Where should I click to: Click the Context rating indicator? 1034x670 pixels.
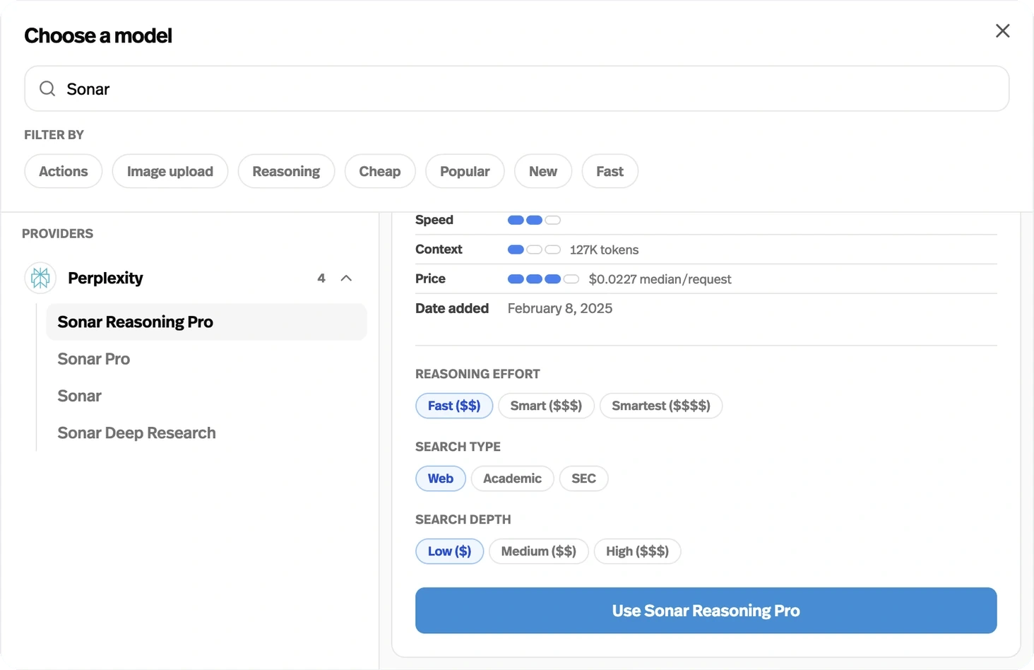pos(534,249)
